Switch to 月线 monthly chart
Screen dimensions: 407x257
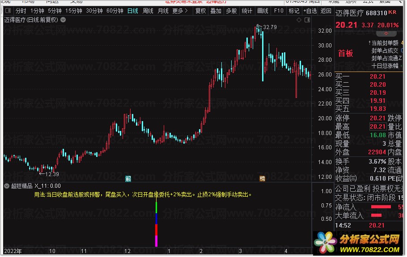click(163, 11)
